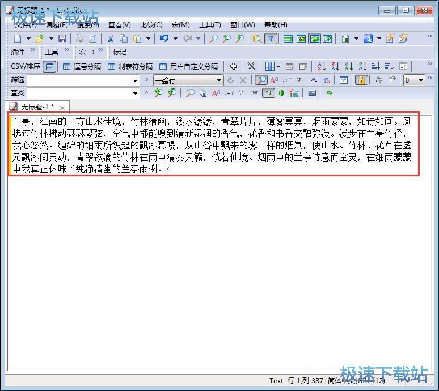Toggle escape sequence \n in find bar
Viewport: 439px width, 391px height.
tap(242, 92)
